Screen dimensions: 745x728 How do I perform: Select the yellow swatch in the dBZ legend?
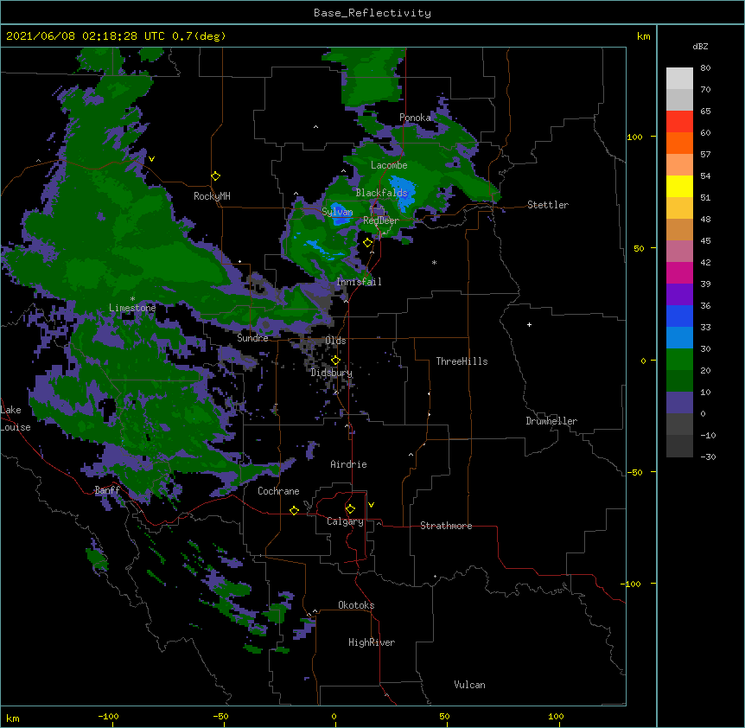679,186
